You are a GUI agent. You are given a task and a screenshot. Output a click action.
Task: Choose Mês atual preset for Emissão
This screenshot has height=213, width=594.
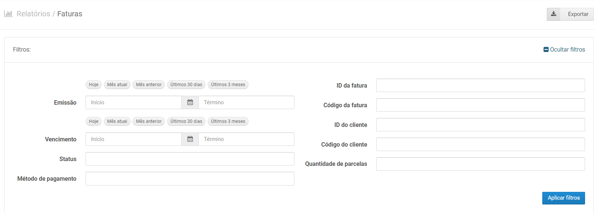click(x=117, y=85)
